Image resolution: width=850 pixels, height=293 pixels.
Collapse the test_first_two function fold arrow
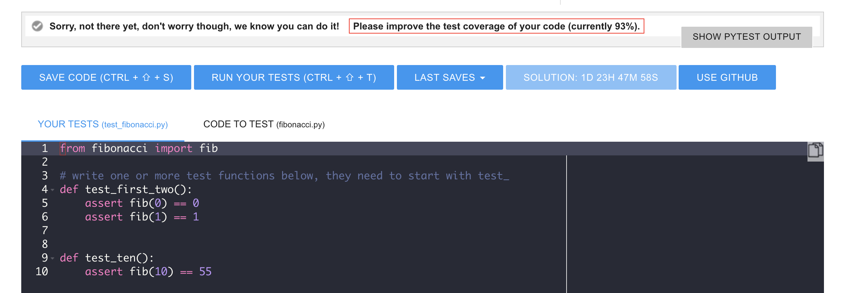[x=52, y=190]
